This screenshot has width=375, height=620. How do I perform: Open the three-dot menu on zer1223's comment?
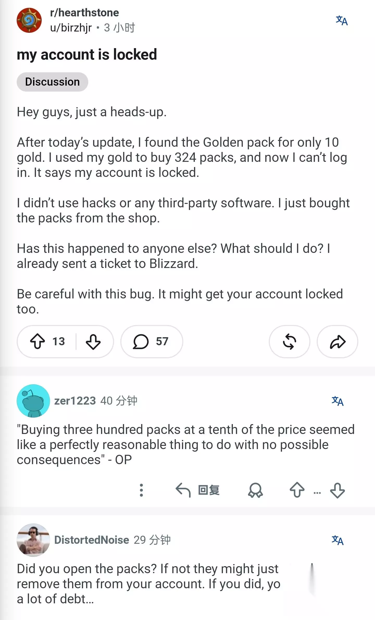pos(141,490)
